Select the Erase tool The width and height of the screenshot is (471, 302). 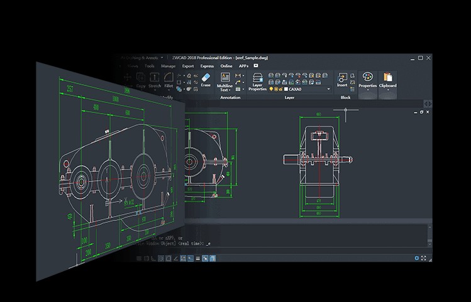[206, 79]
